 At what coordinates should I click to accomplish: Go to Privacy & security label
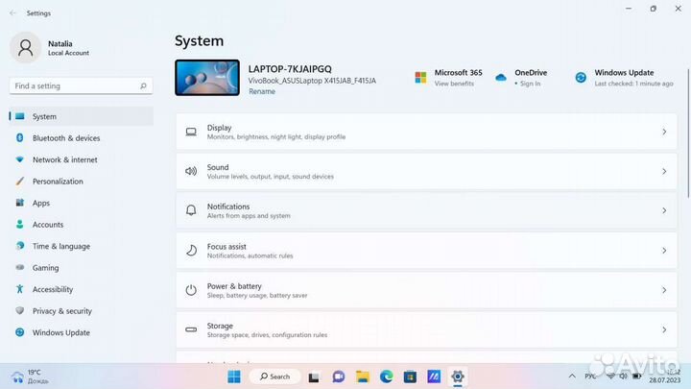[62, 311]
